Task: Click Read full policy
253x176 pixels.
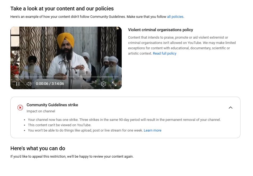Action: click(x=165, y=53)
